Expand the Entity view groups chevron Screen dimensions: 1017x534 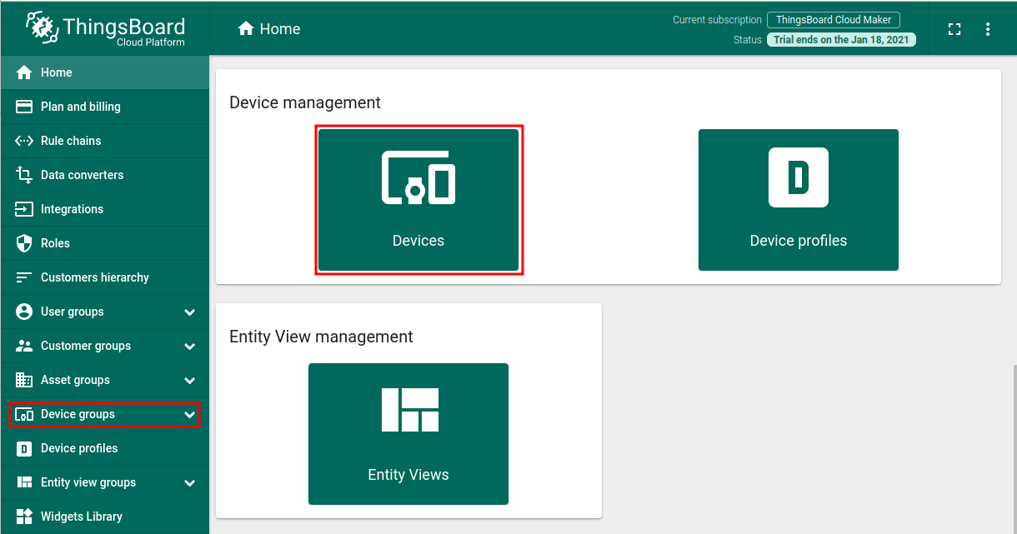tap(189, 483)
